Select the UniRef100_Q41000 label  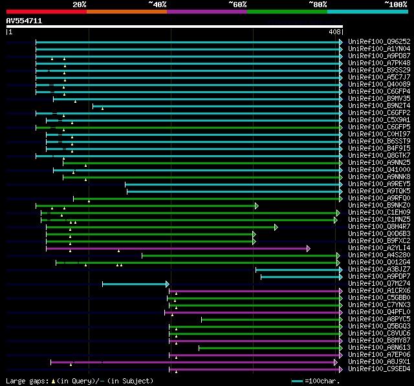coord(379,170)
